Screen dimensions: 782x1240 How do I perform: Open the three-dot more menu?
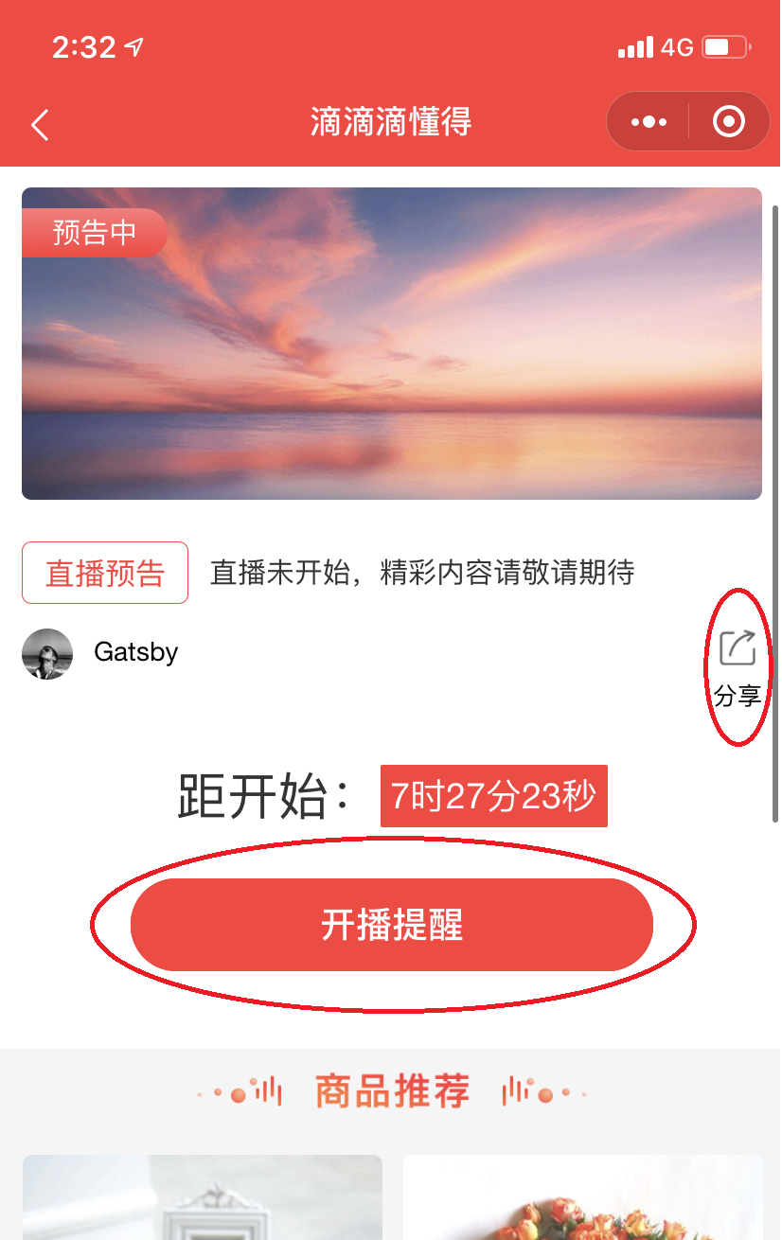[649, 122]
